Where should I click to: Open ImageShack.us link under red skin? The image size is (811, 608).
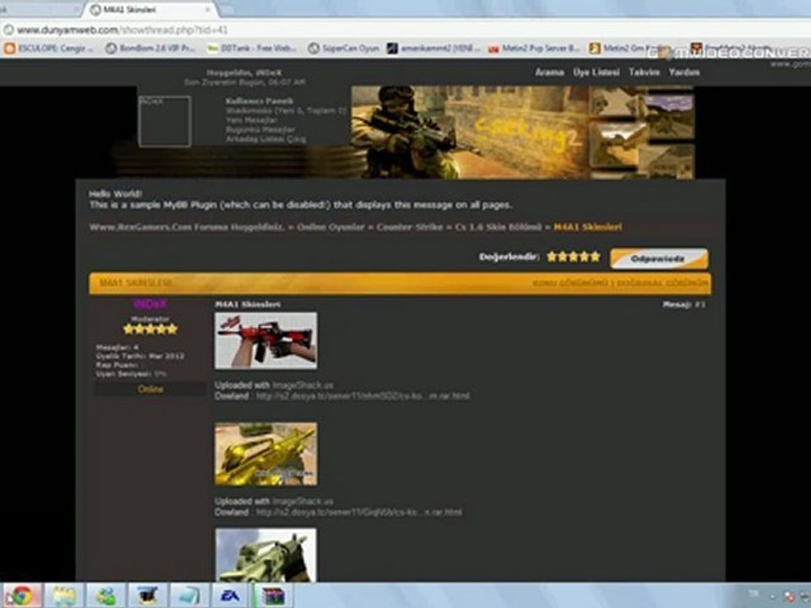[x=302, y=385]
